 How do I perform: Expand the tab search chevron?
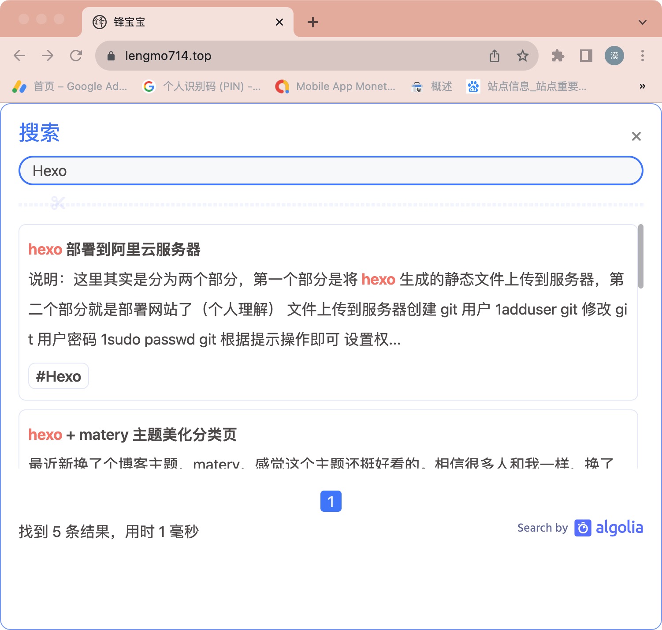[642, 22]
